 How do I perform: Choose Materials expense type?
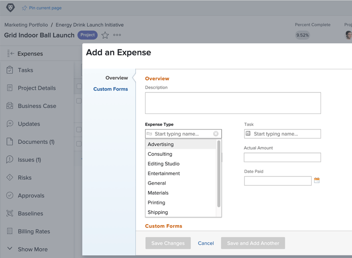coord(181,193)
